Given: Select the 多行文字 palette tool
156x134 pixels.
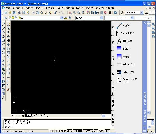Looking at the screenshot, I should click(x=124, y=41).
